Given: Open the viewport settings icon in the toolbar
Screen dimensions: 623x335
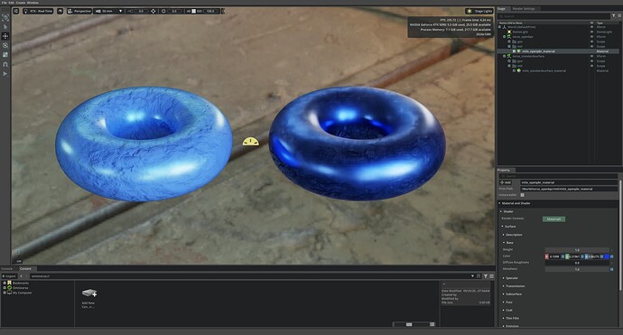Looking at the screenshot, I should [16, 11].
